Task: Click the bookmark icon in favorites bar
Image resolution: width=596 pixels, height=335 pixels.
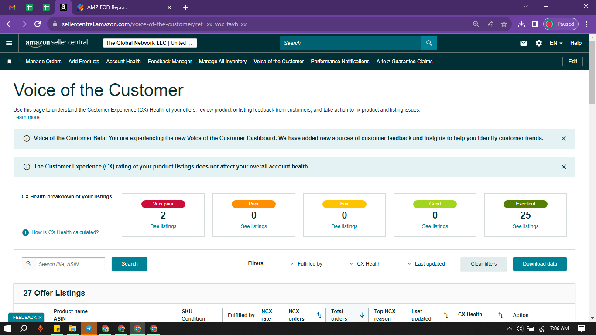Action: pos(9,62)
